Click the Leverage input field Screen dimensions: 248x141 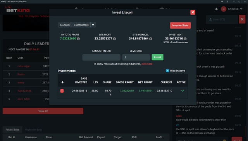click(x=136, y=57)
